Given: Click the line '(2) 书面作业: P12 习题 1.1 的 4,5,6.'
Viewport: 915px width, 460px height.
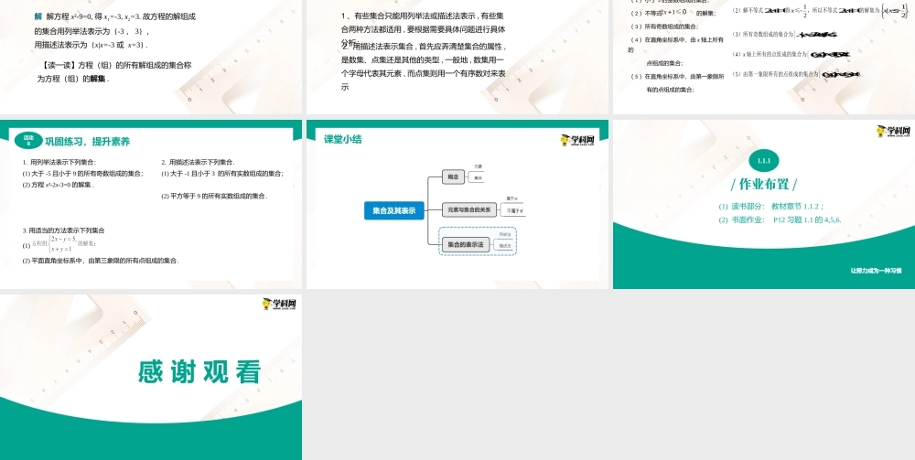Looking at the screenshot, I should pos(780,219).
